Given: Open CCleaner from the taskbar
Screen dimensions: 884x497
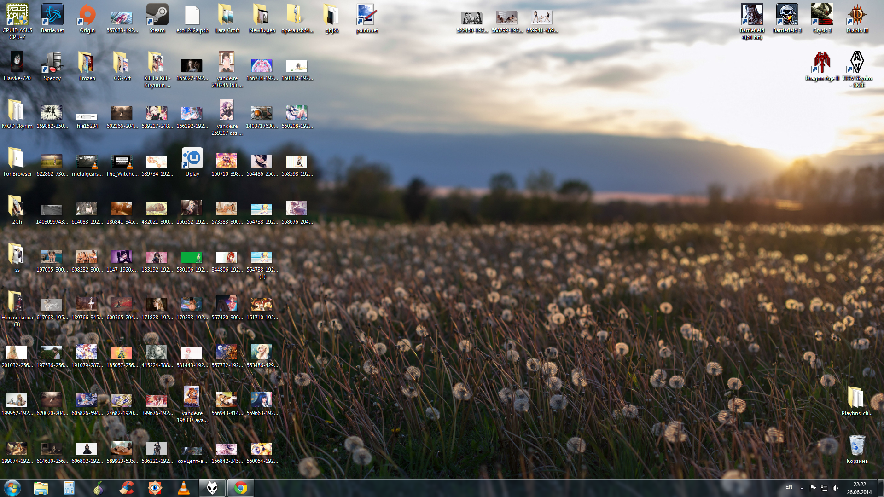Looking at the screenshot, I should click(x=127, y=488).
